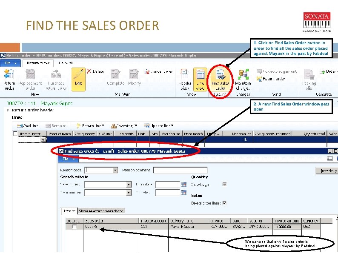Click Acknowledgement in Send group

pos(277,71)
